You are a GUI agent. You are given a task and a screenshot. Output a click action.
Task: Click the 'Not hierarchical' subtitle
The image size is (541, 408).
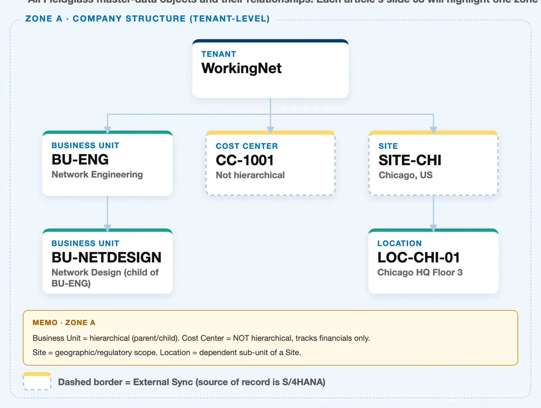[250, 175]
